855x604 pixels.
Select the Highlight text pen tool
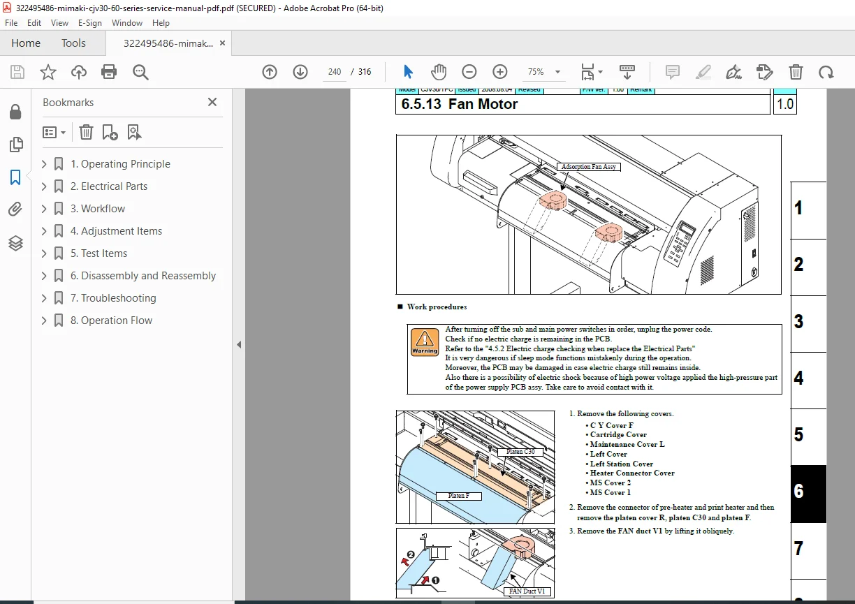(703, 72)
